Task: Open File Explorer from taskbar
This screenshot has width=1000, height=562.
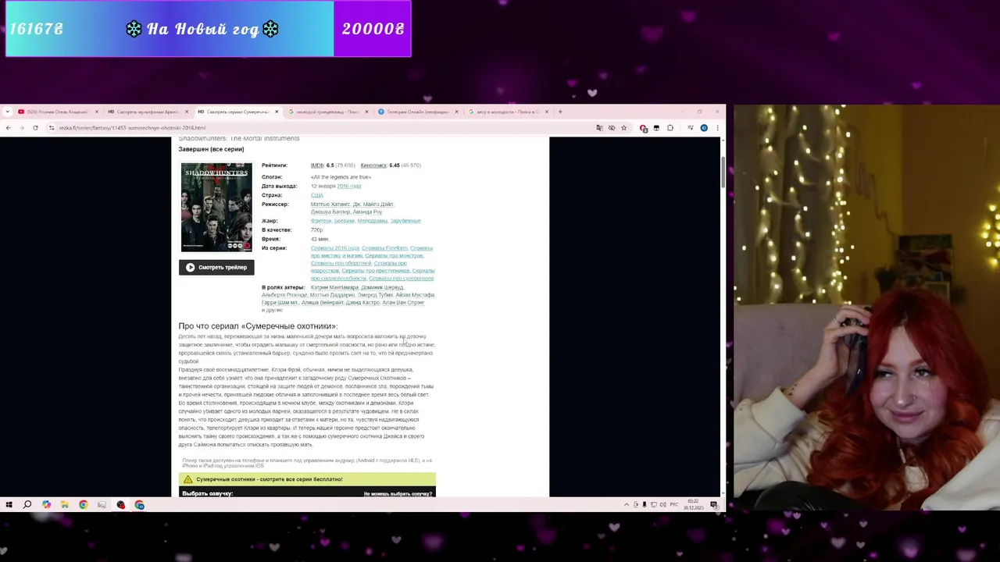Action: 65,505
